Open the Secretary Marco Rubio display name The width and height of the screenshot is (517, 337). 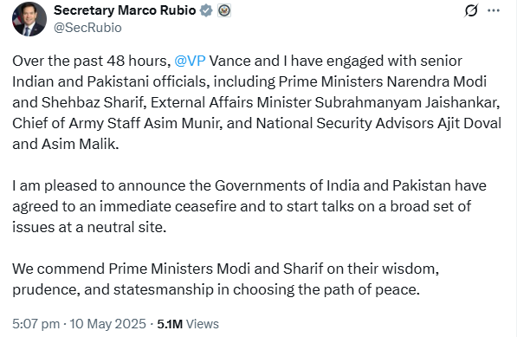[x=125, y=10]
